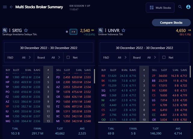The height and width of the screenshot is (139, 193).
Task: Click the Multi Stocks grid button
Action: pos(160,8)
